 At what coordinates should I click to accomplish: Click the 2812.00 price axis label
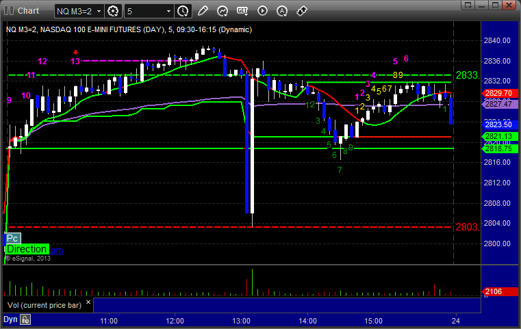497,183
